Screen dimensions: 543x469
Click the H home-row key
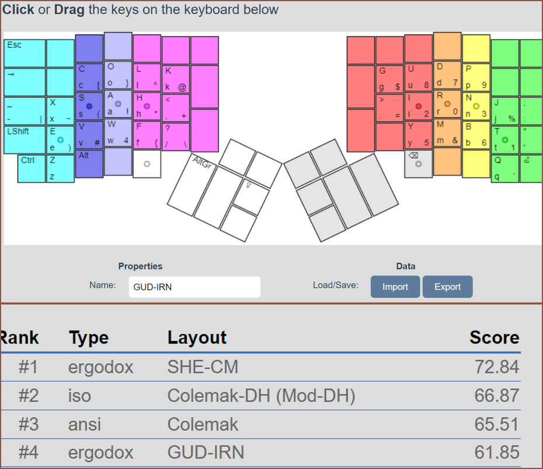pos(147,106)
